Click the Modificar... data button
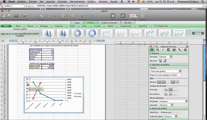This screenshot has height=120, width=207. pos(154,112)
